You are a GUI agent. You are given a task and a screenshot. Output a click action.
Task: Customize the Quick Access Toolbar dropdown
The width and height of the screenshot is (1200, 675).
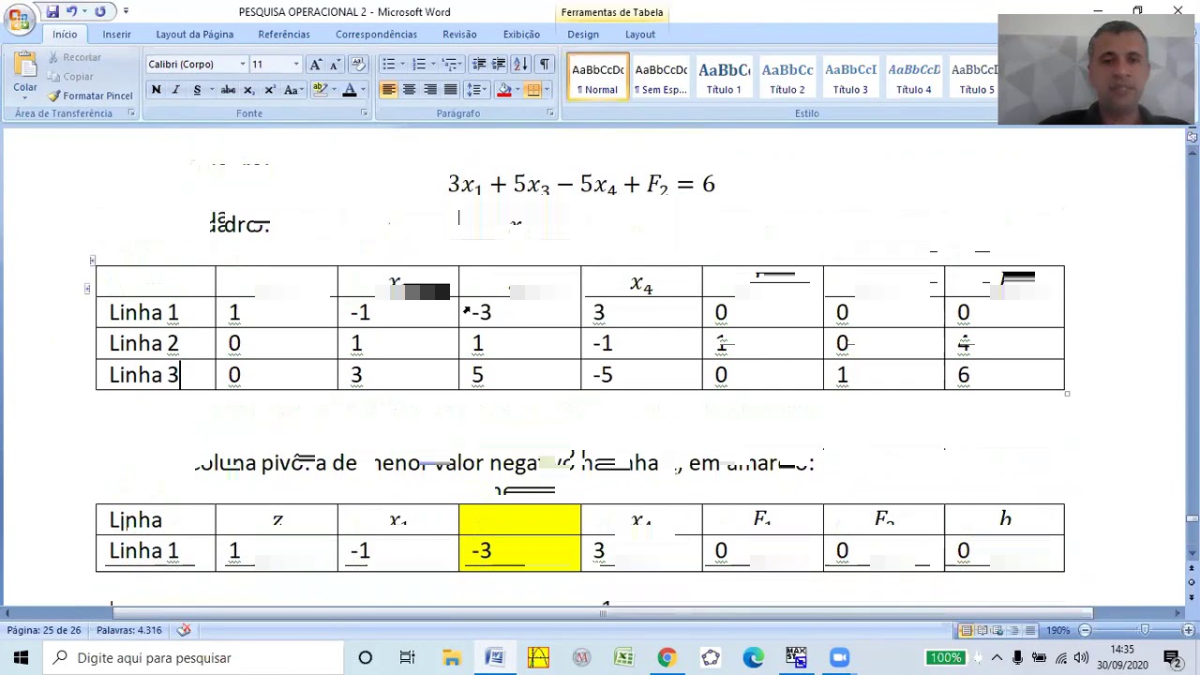coord(126,11)
